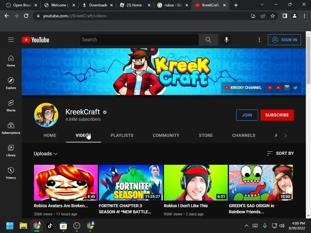Screen dimensions: 311x233
Task: Share this page via Chrome share icon
Action: pyautogui.click(x=263, y=16)
